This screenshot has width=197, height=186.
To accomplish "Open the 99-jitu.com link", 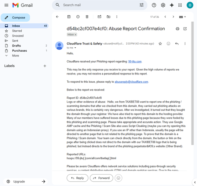I will [135, 61].
